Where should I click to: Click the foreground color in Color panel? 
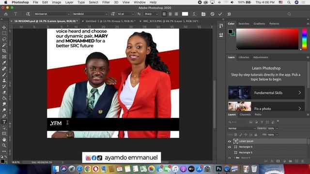[231, 31]
